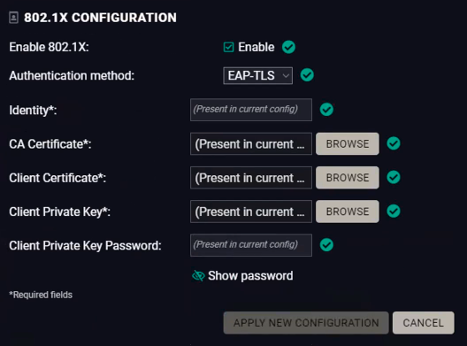Toggle the crossed-eye Show password icon

coord(198,276)
